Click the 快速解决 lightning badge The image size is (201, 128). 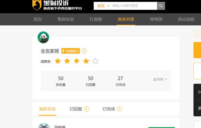point(71,51)
